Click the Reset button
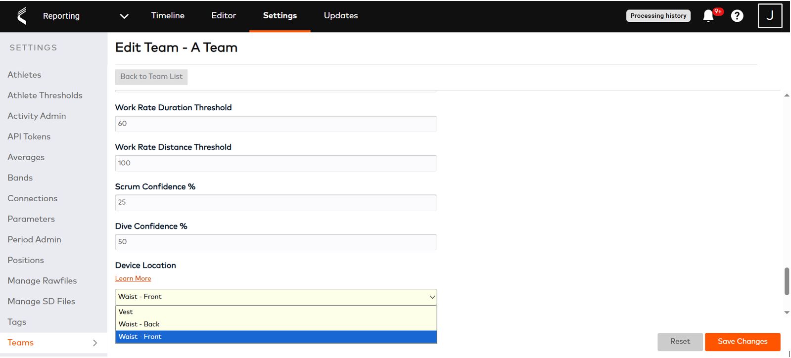The image size is (791, 358). (x=680, y=342)
